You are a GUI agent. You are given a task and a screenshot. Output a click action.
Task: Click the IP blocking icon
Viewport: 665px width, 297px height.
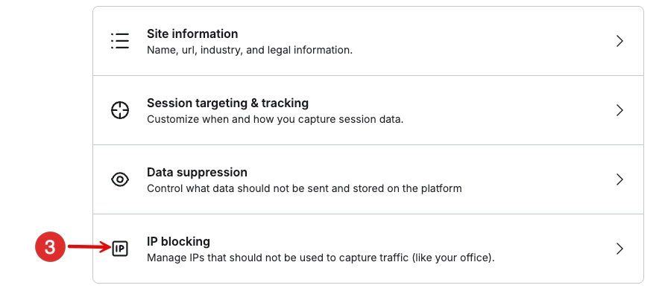(x=120, y=249)
